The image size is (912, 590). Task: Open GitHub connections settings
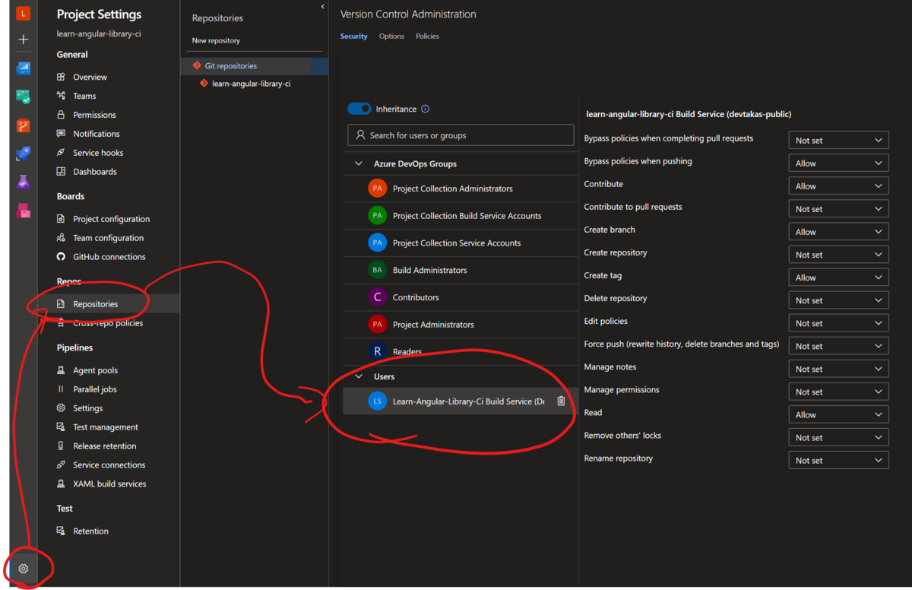pos(109,257)
